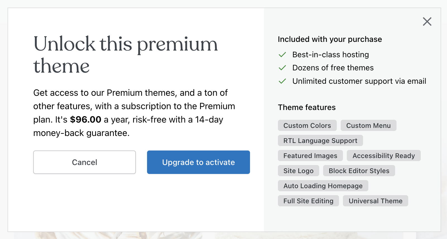Viewport: 447px width, 239px height.
Task: Select the Featured Images tag
Action: coord(310,156)
